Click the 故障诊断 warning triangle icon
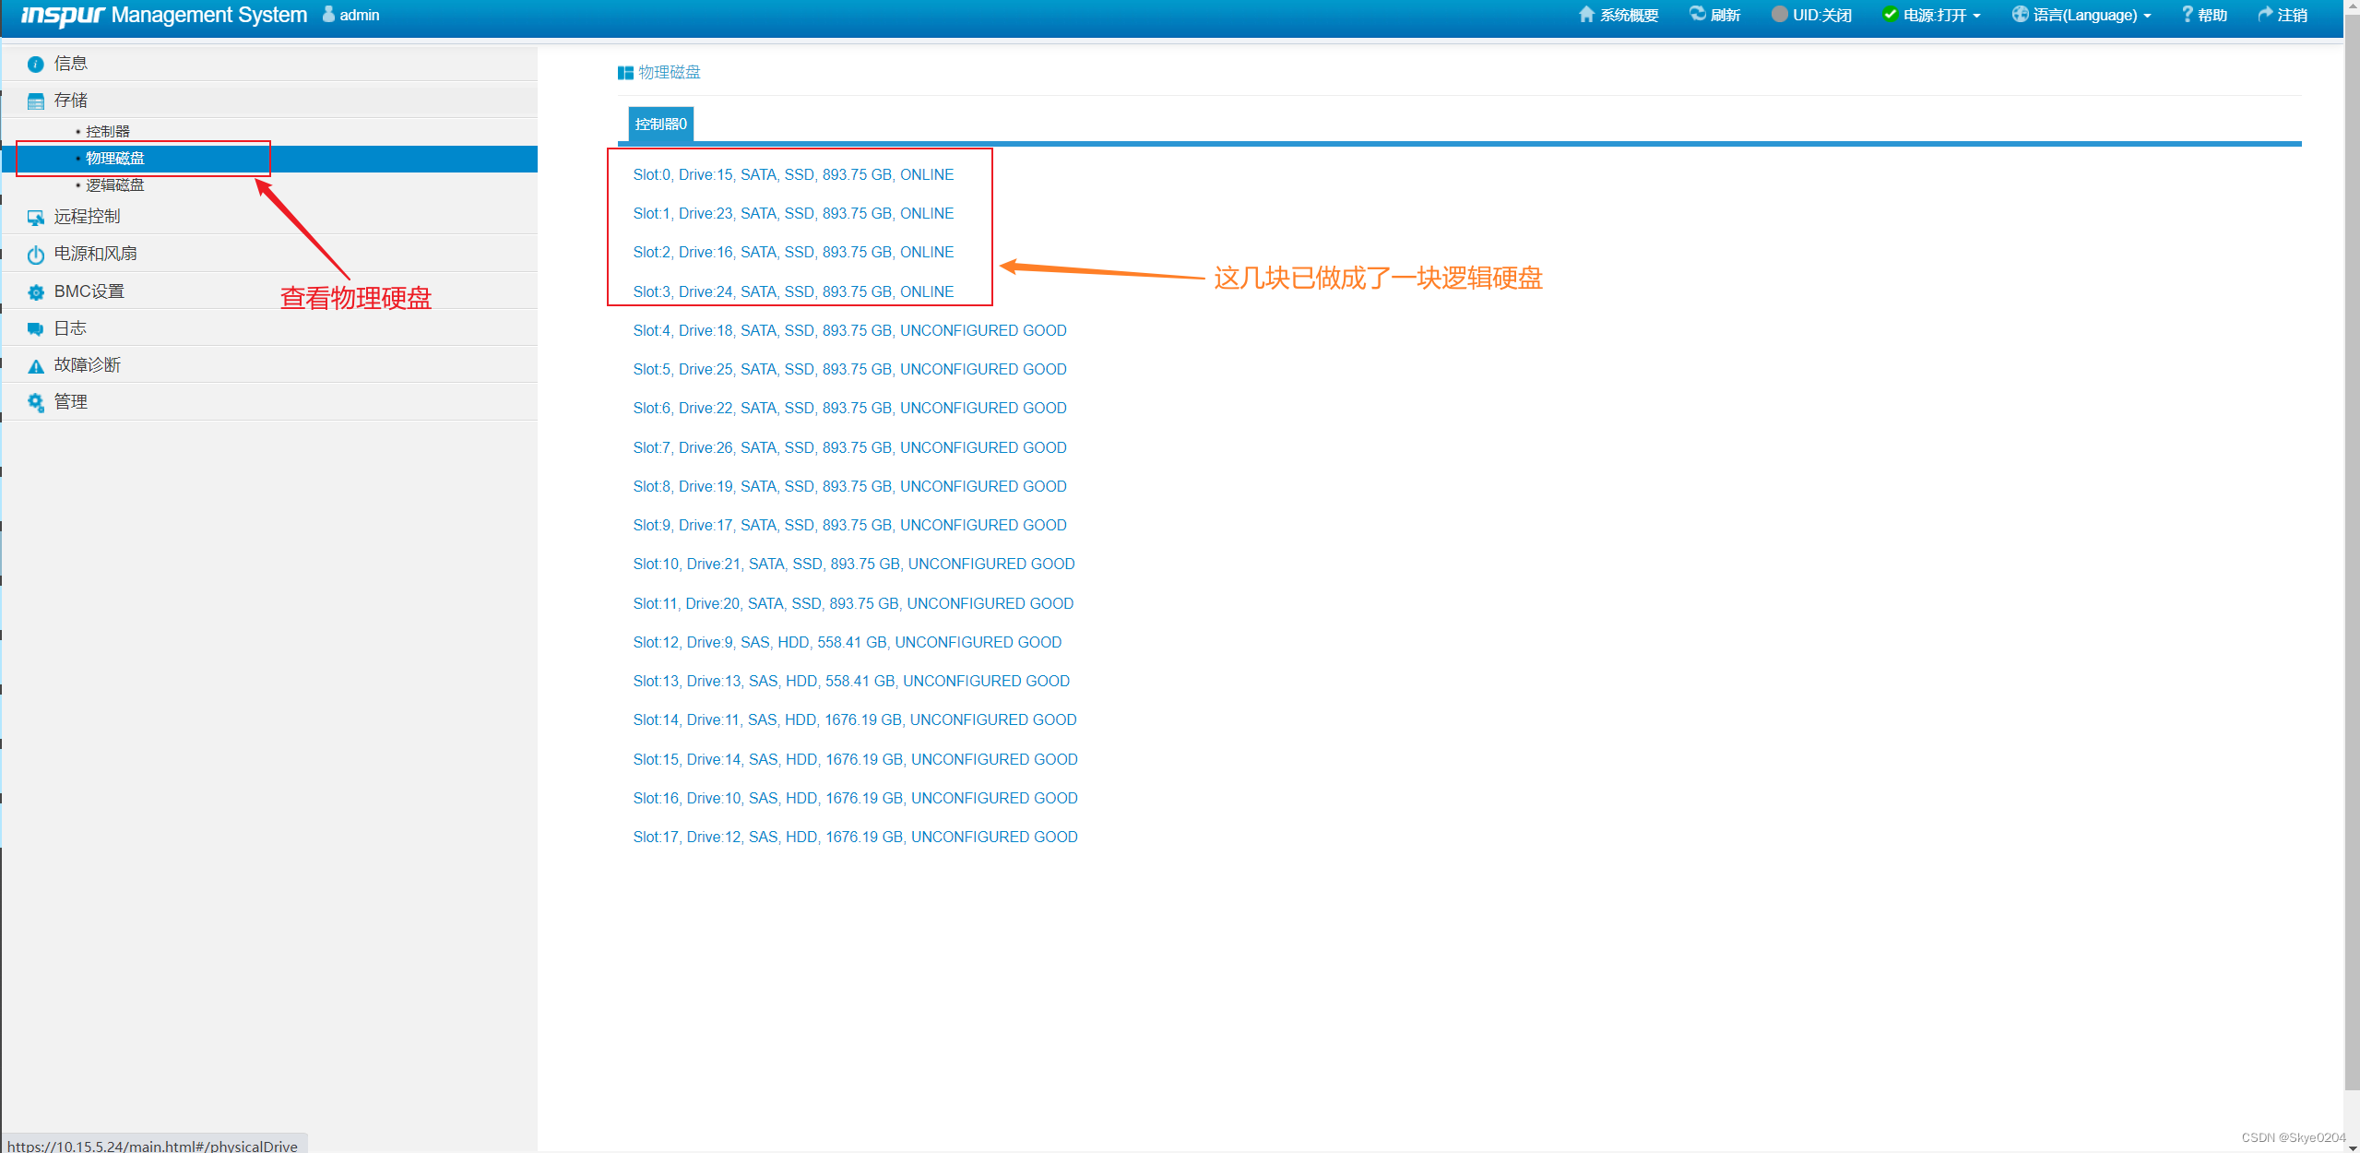The width and height of the screenshot is (2360, 1153). coord(36,366)
